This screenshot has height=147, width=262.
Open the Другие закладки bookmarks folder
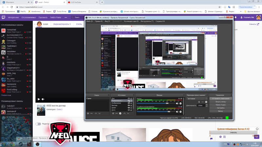tap(252, 11)
